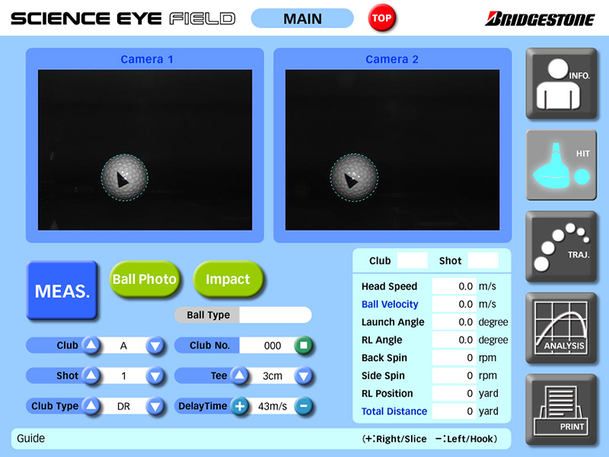This screenshot has width=609, height=457.
Task: Click the Club Type value DR
Action: click(123, 407)
